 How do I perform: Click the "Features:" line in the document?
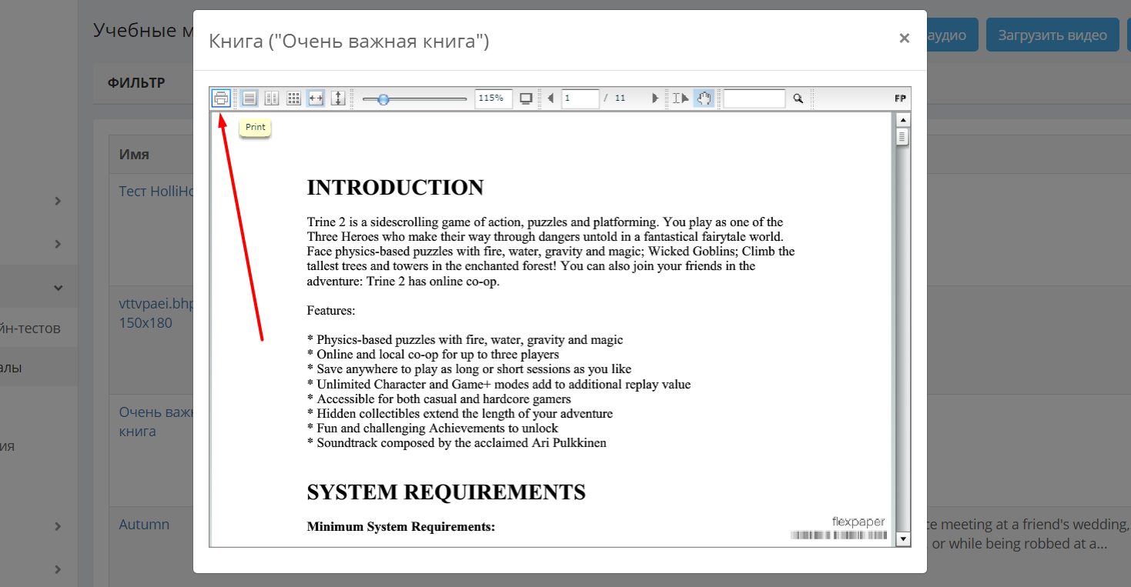(x=331, y=311)
